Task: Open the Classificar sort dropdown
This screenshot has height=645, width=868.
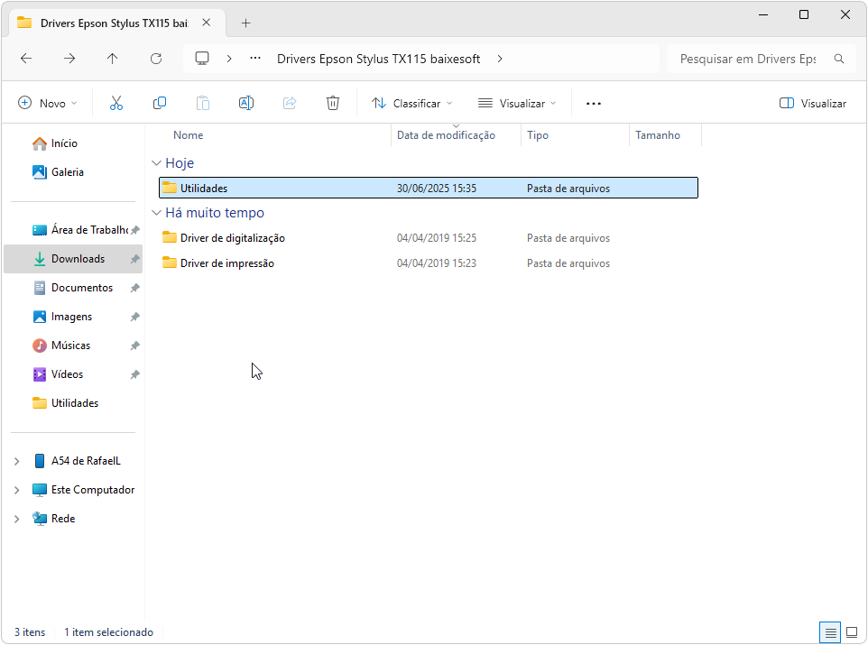Action: point(411,103)
